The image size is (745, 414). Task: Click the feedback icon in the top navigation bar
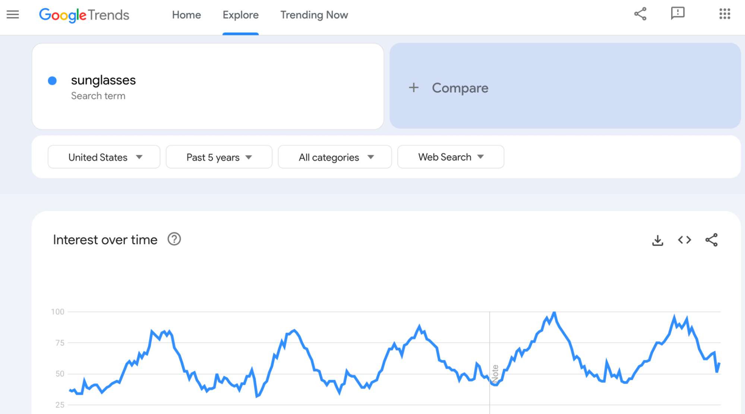pos(677,15)
